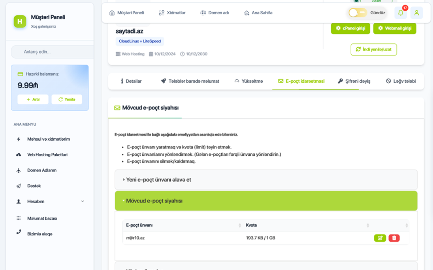This screenshot has height=270, width=433.
Task: Open the Detallar tab
Action: click(131, 81)
